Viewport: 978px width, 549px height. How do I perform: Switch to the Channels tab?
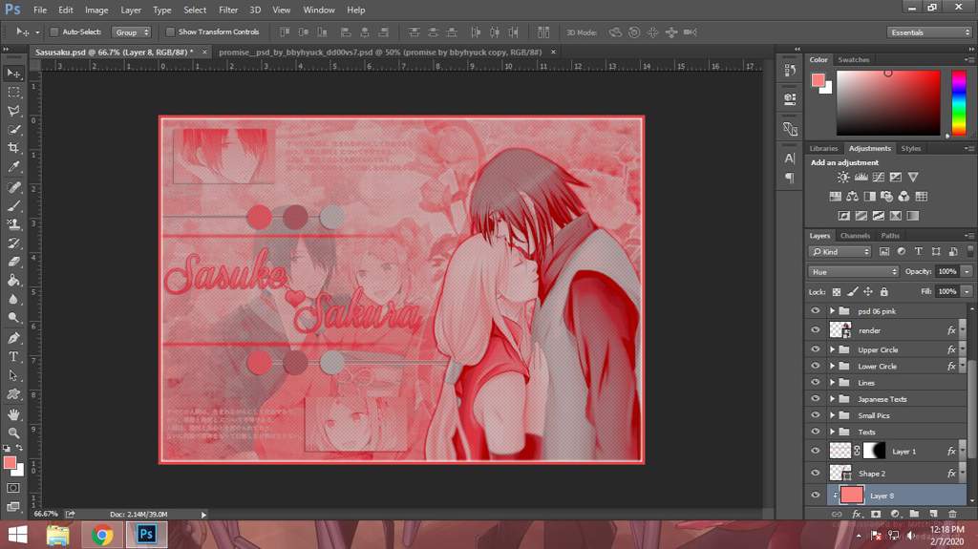point(855,236)
